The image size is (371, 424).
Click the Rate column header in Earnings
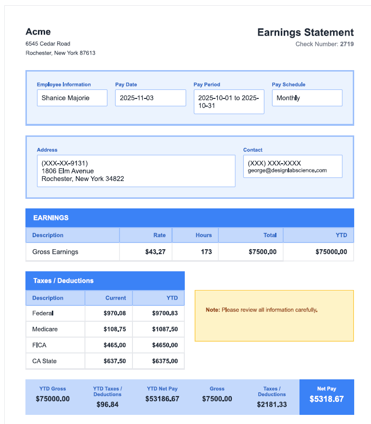[x=159, y=235]
